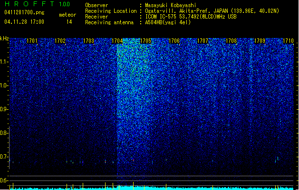The image size is (299, 190).
Task: Click the Receiving Location value Ogata-vill. Akita-Pref.
Action: click(x=178, y=11)
